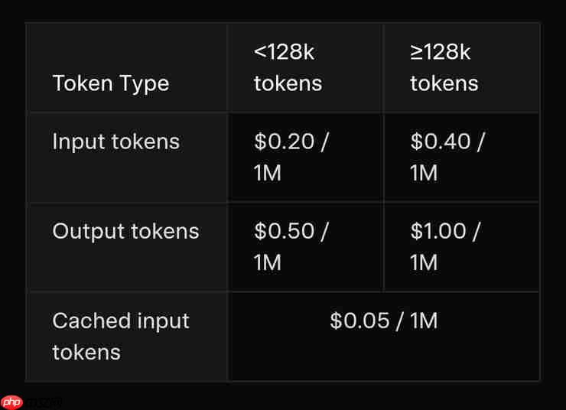Select the Cached input tokens row label
This screenshot has height=410, width=566.
[x=120, y=336]
